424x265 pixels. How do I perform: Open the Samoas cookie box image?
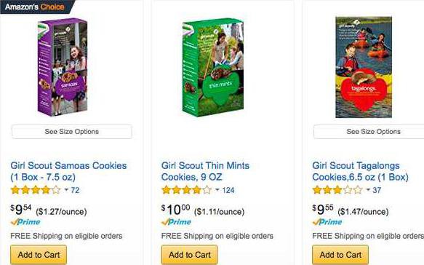click(63, 67)
